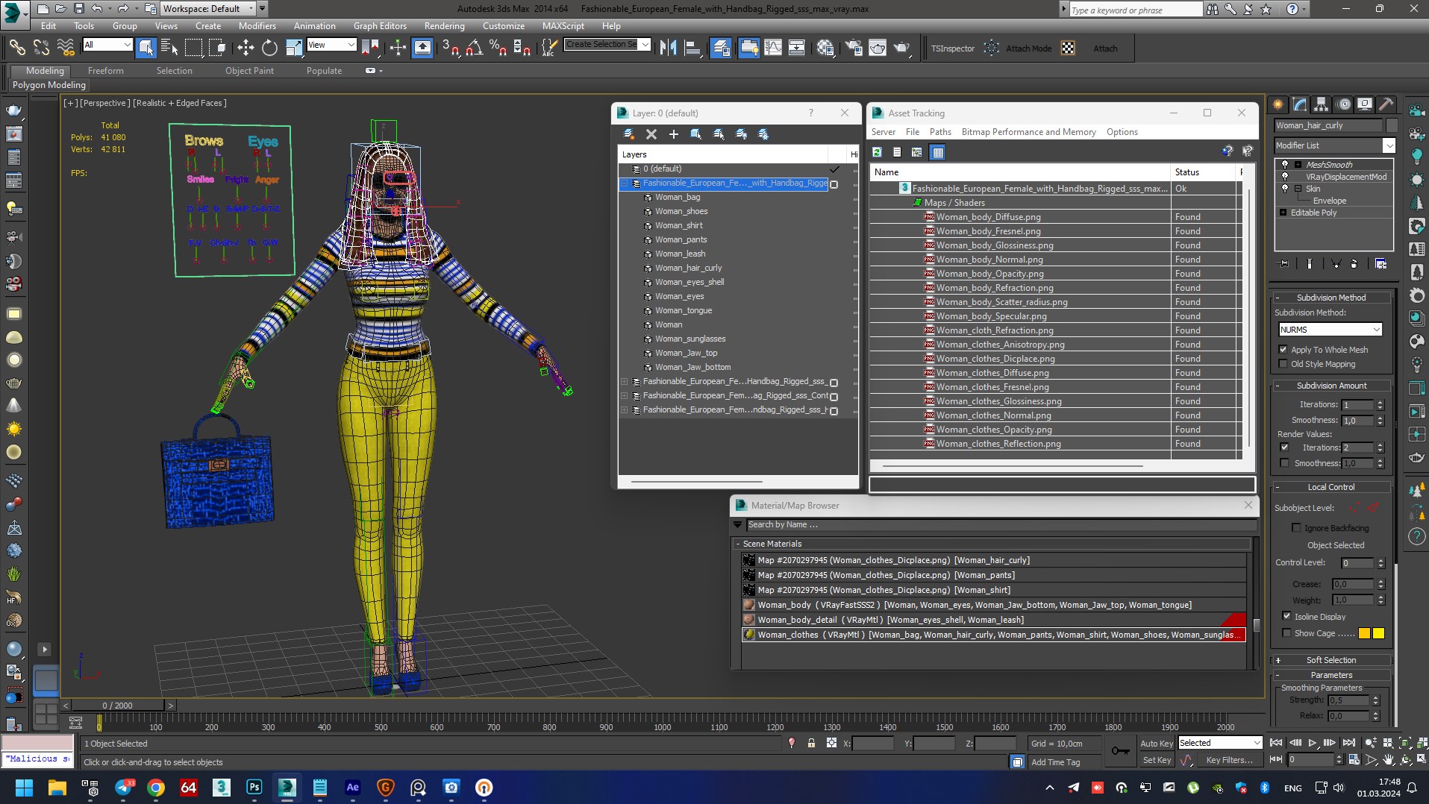Click the Play Animation button

click(1313, 743)
